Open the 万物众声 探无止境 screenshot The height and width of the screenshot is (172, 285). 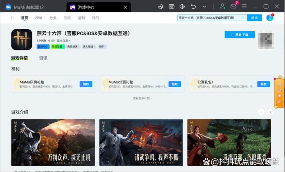pyautogui.click(x=53, y=142)
